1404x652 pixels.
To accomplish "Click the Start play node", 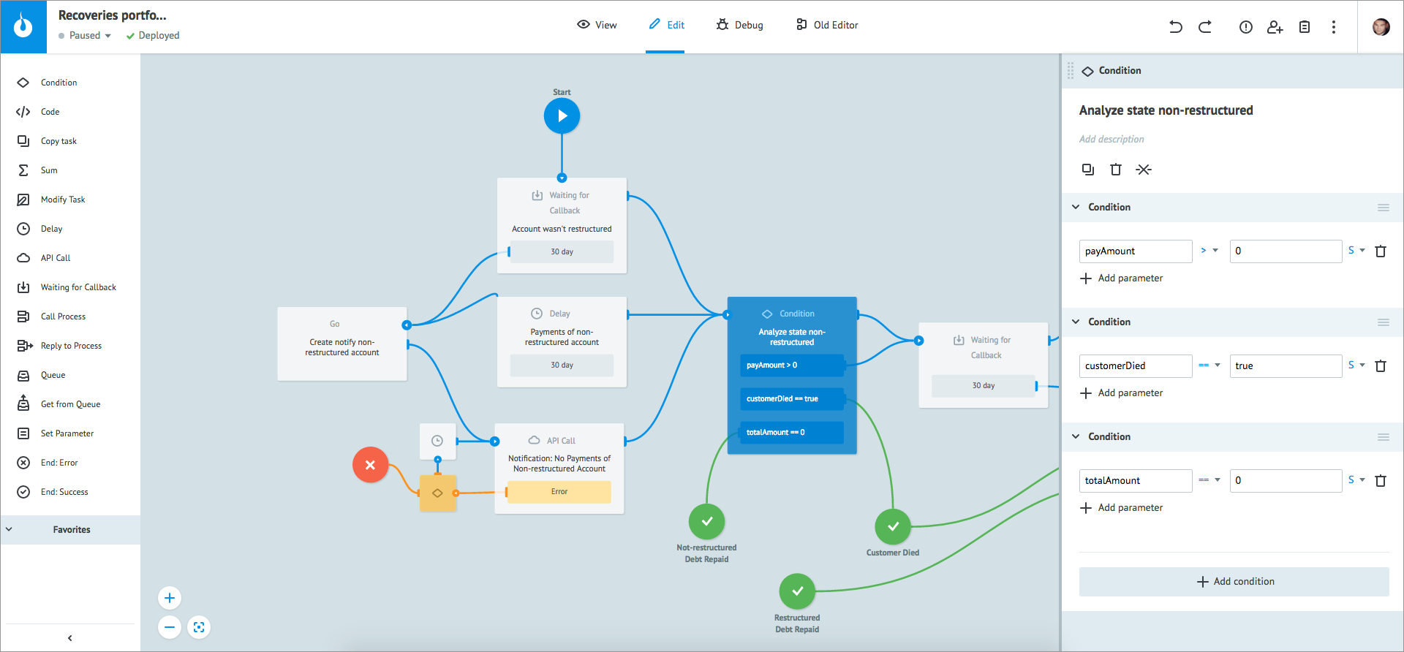I will click(562, 116).
